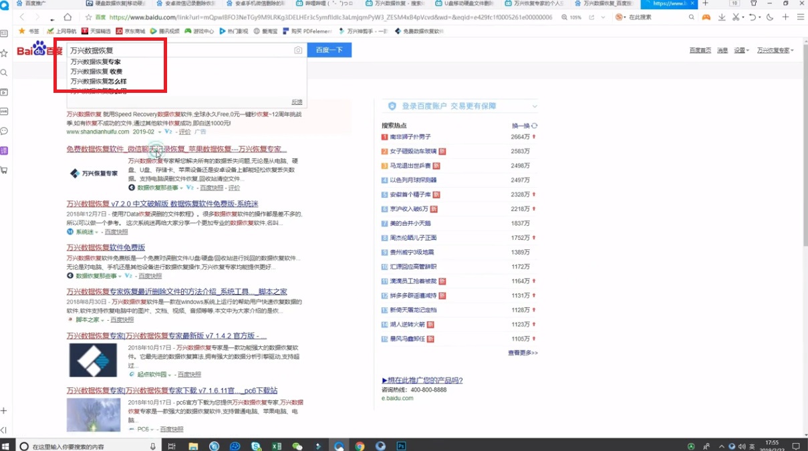Select suggestion 万兴数据恢复怎么样
The width and height of the screenshot is (808, 451).
[98, 81]
